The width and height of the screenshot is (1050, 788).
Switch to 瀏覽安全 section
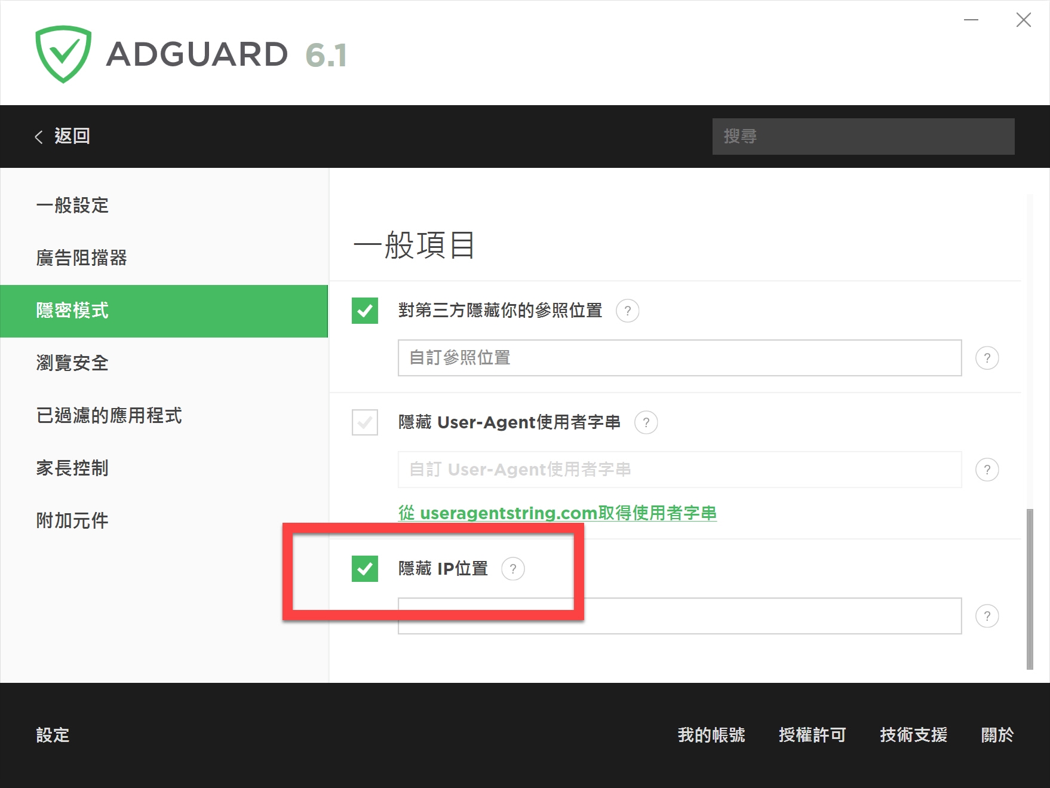click(x=164, y=363)
